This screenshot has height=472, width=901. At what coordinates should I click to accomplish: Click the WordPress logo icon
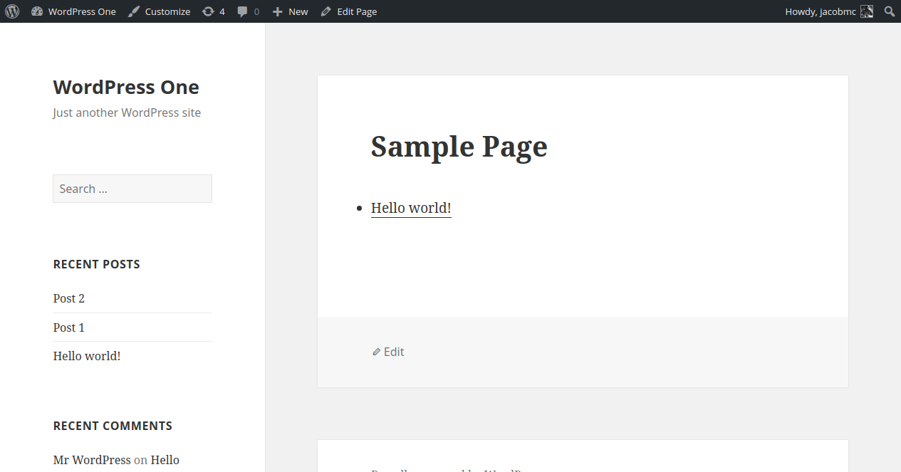coord(12,11)
